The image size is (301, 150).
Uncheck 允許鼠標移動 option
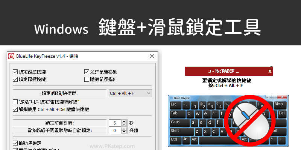pos(87,72)
